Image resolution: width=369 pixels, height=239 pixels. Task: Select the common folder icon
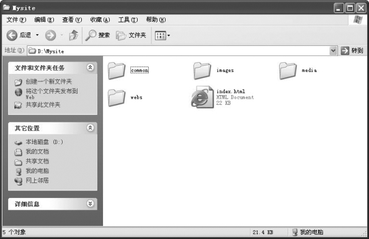117,70
